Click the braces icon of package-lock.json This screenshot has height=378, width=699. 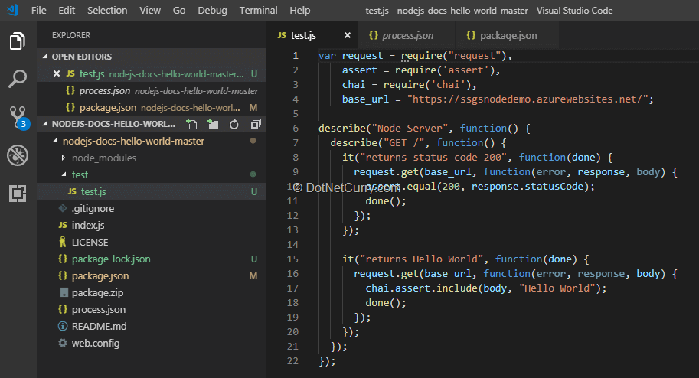[x=63, y=259]
